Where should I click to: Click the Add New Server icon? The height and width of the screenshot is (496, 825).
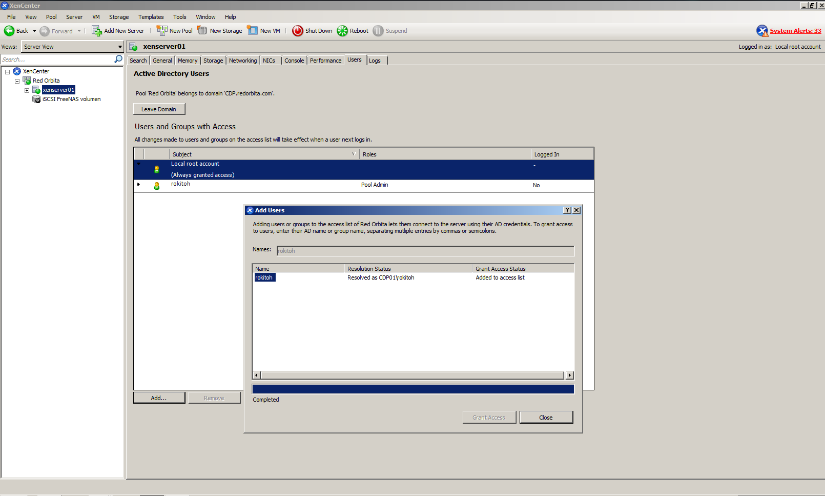click(96, 31)
